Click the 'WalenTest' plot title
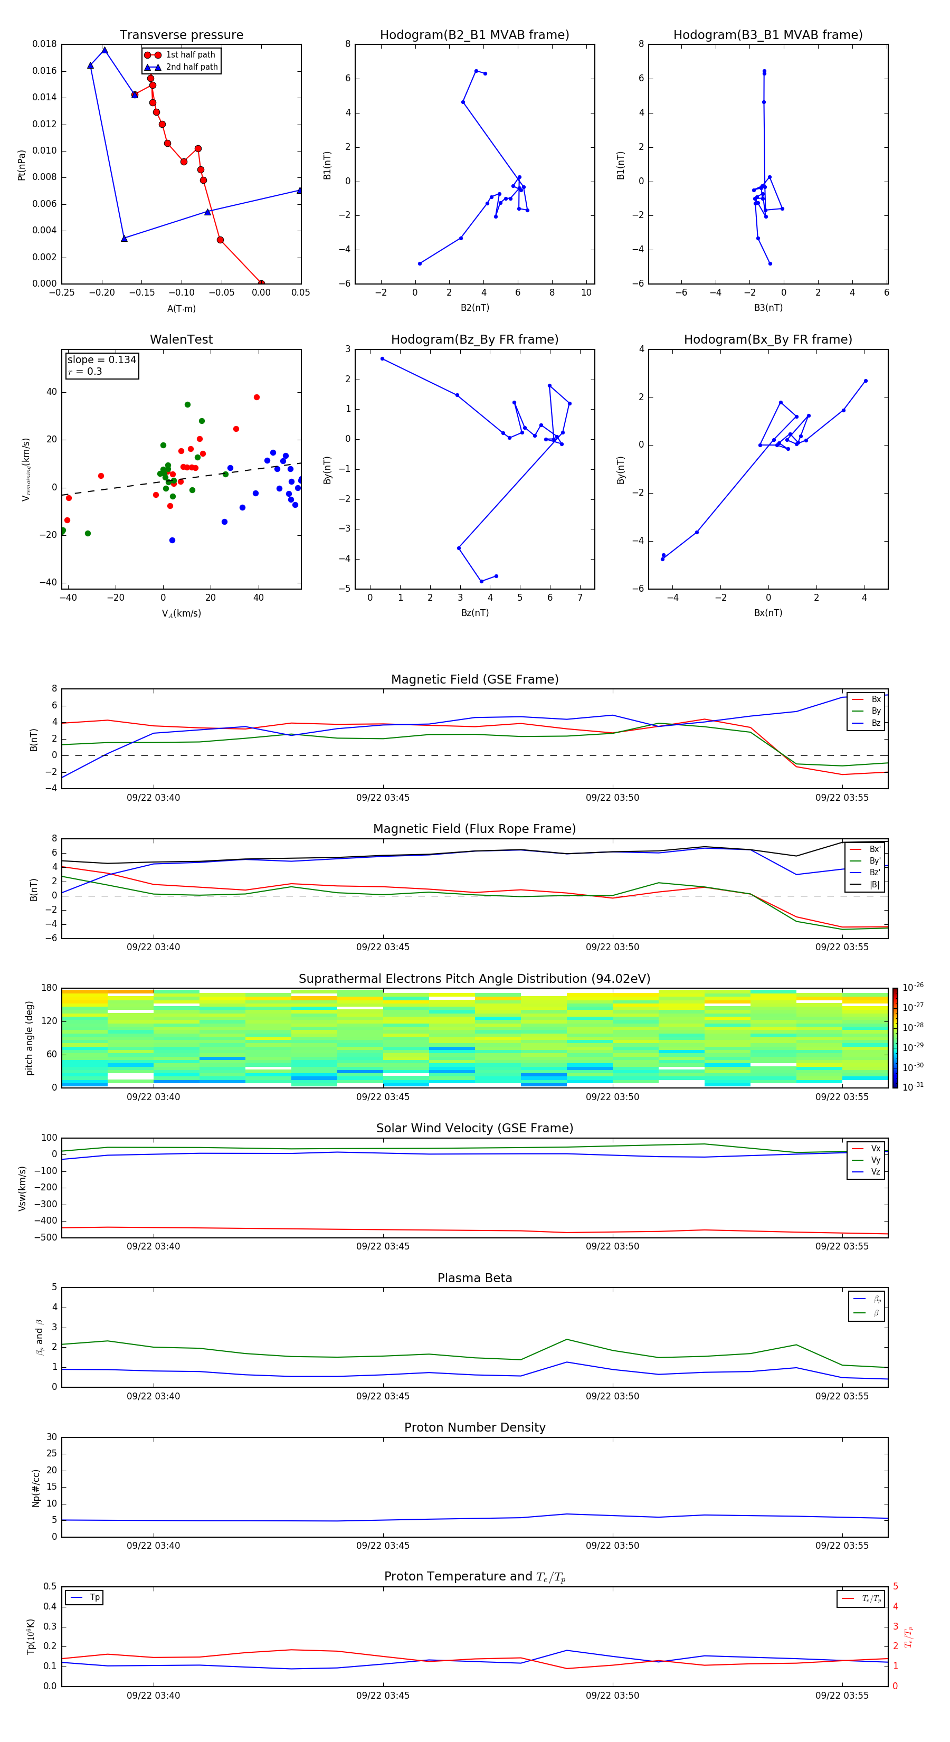The width and height of the screenshot is (950, 1742). click(x=181, y=339)
